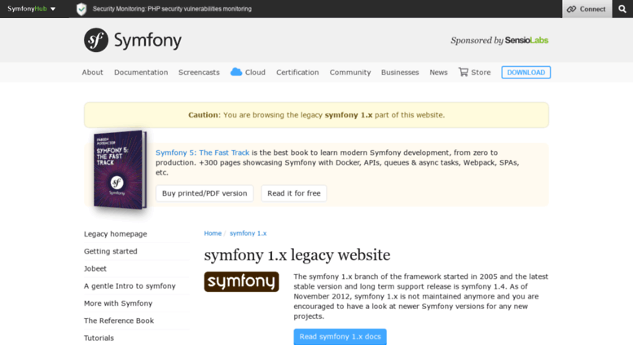
Task: Open Jobeet in sidebar
Action: tap(95, 268)
